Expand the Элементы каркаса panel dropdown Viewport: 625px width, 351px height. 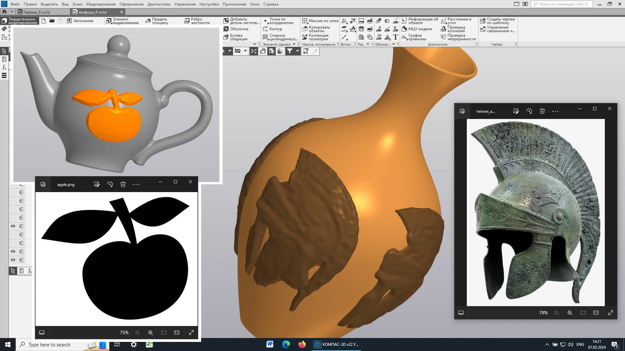(x=294, y=44)
